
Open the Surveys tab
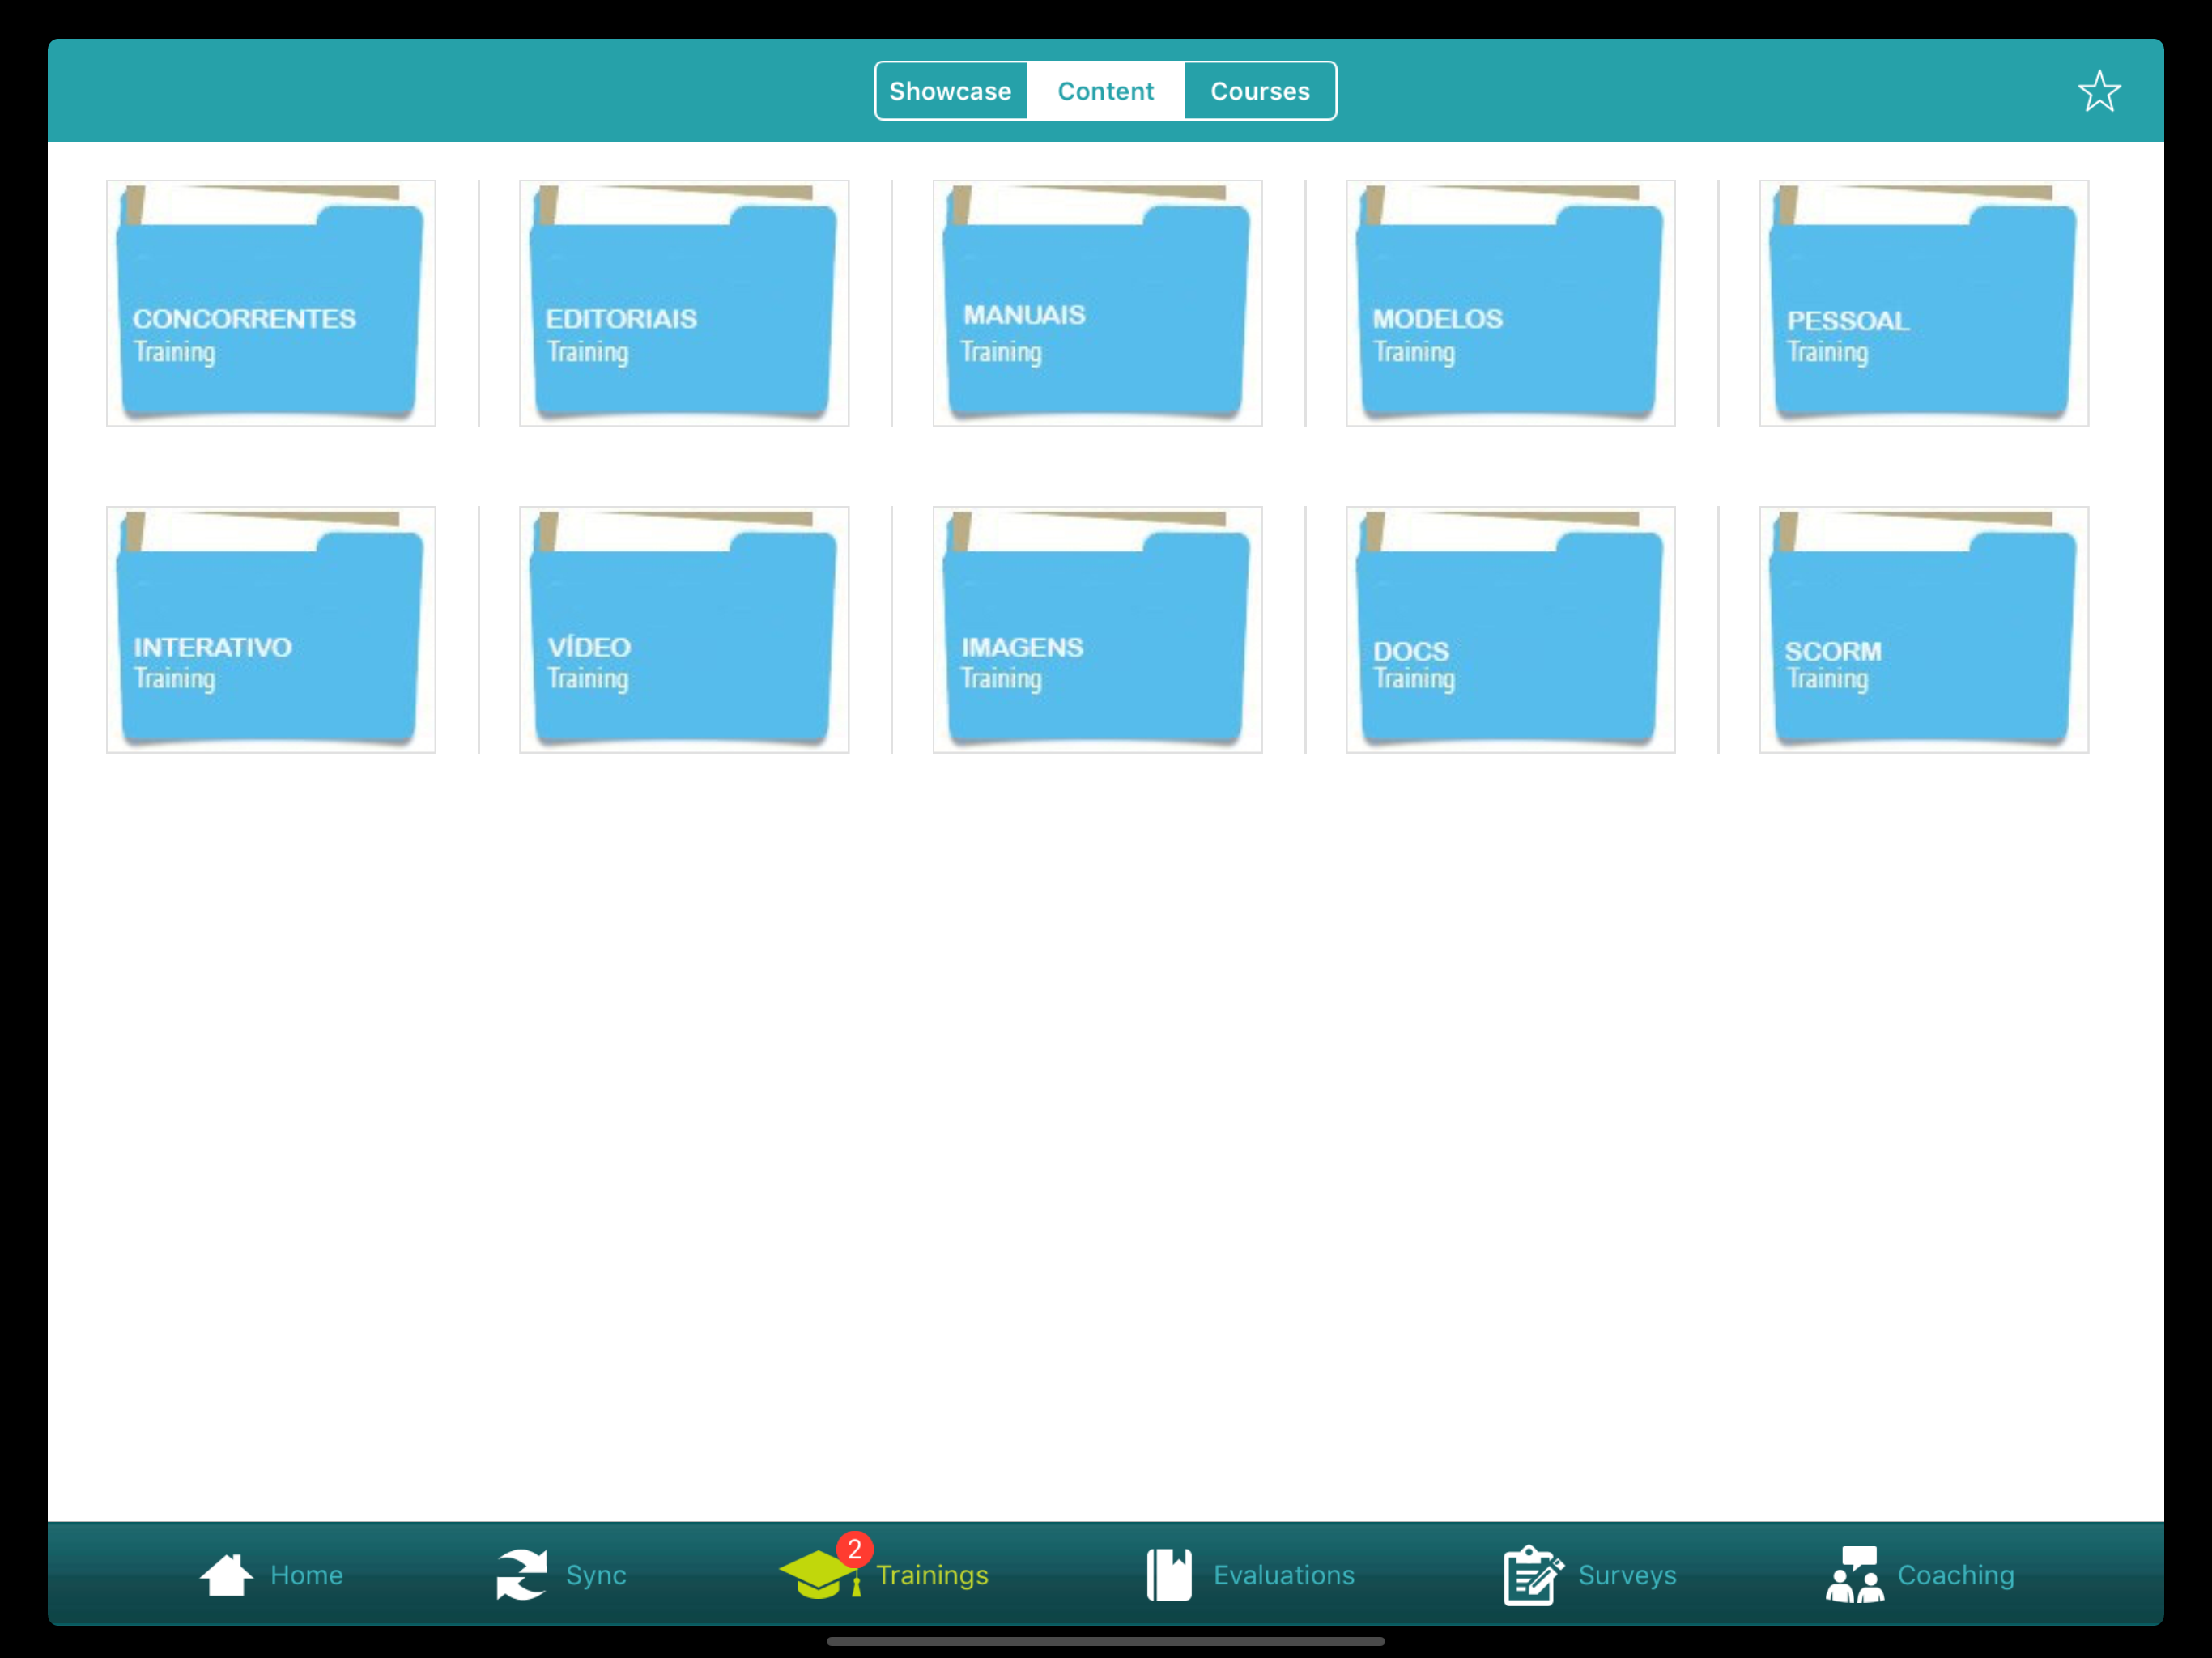tap(1590, 1574)
